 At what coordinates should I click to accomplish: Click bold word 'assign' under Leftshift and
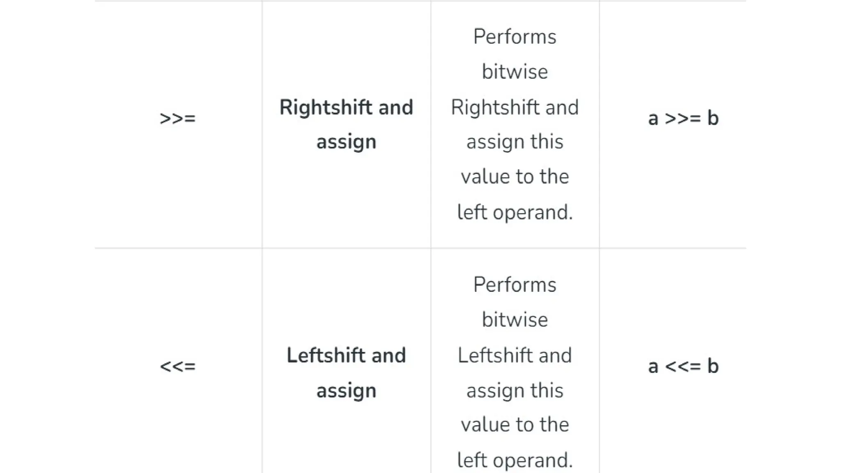346,390
